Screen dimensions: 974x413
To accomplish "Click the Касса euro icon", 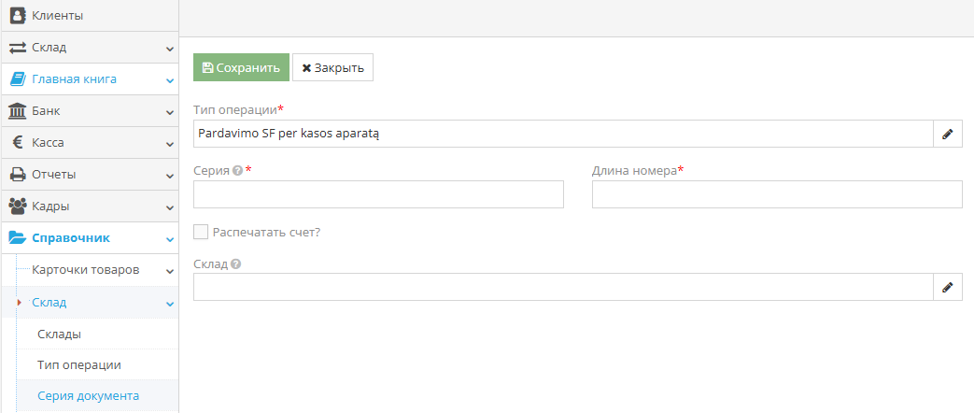I will (17, 143).
